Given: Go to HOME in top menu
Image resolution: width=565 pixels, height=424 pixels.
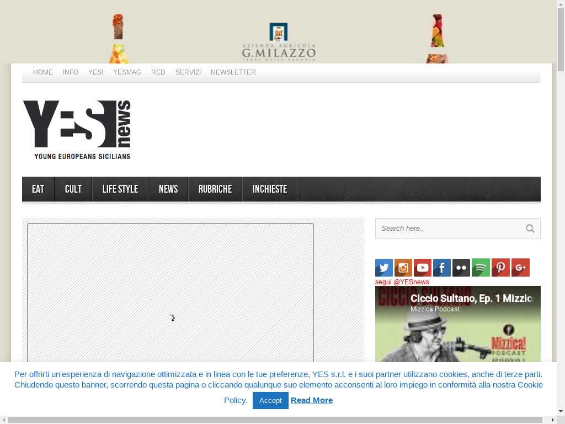Looking at the screenshot, I should point(43,72).
